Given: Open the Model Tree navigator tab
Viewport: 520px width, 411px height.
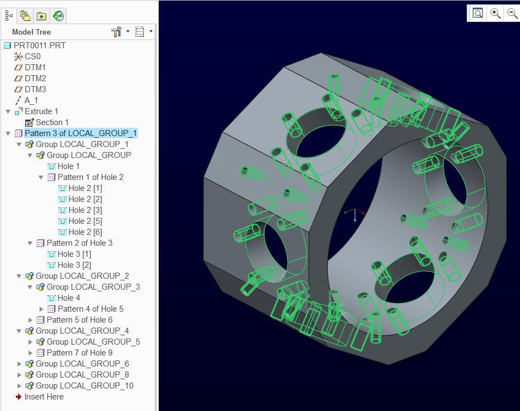Looking at the screenshot, I should point(9,15).
